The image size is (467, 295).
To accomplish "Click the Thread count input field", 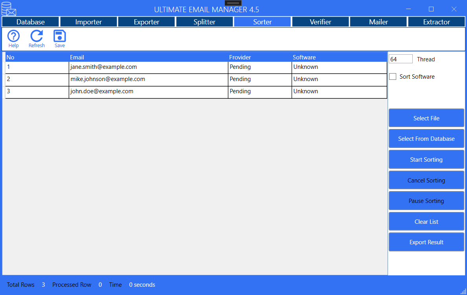I will (x=400, y=59).
